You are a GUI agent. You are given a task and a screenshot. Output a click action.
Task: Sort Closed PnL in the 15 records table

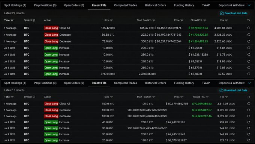[207, 97]
